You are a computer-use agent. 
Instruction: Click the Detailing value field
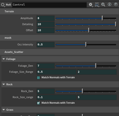pos(46,24)
